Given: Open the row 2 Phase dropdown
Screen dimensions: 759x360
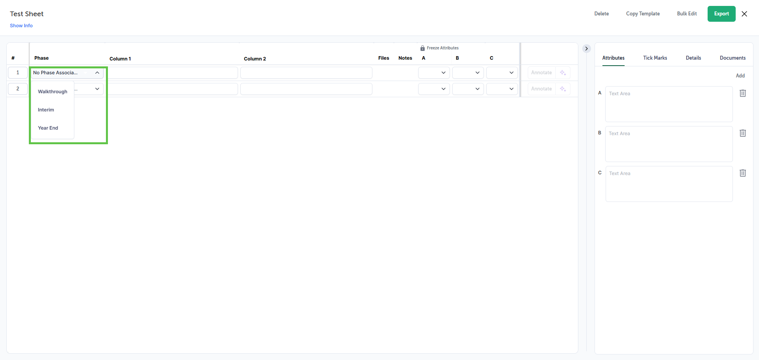Looking at the screenshot, I should (x=97, y=89).
